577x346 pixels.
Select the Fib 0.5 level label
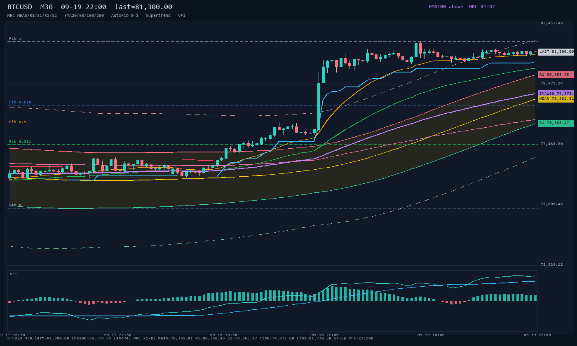click(x=18, y=122)
